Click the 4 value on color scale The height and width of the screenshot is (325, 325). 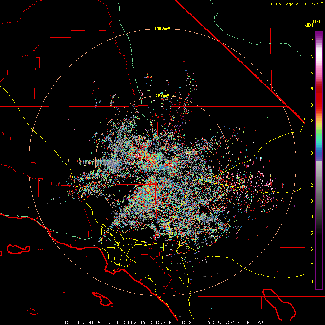pos(312,89)
